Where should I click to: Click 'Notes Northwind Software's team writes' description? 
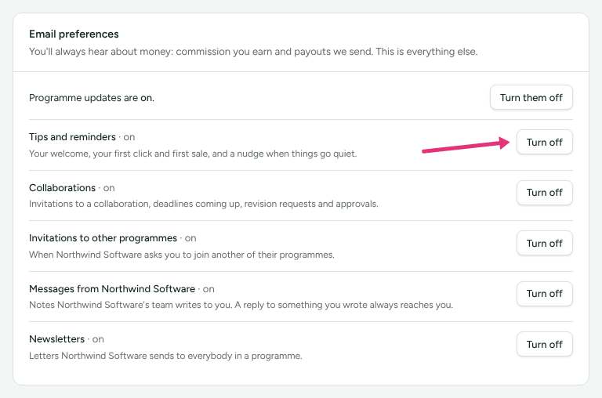coord(241,305)
